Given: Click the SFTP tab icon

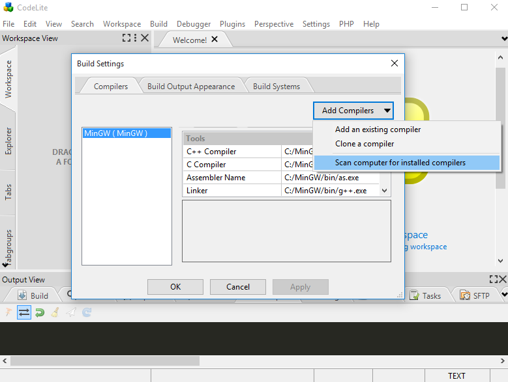Looking at the screenshot, I should (465, 295).
